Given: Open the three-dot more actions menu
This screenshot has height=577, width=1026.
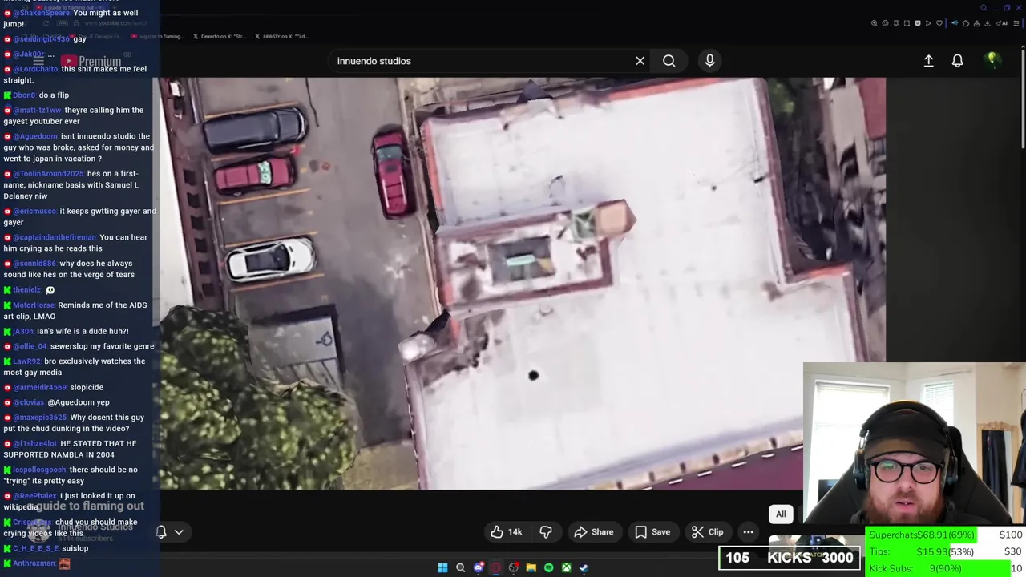Looking at the screenshot, I should [x=748, y=532].
